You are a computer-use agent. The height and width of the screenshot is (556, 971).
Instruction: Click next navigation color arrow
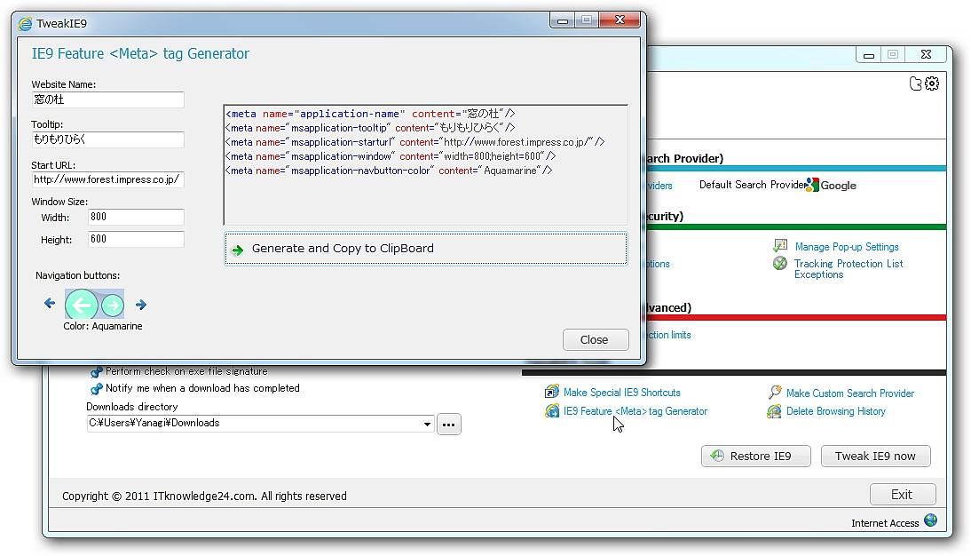(140, 305)
